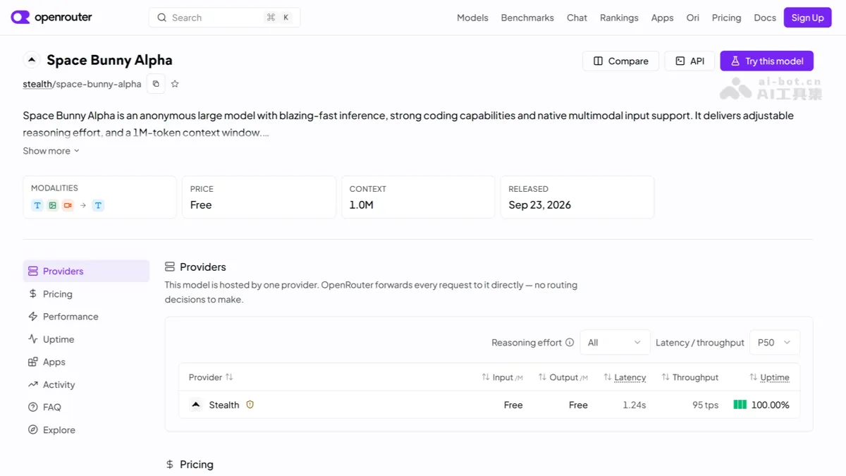Viewport: 846px width, 476px height.
Task: Click the Stealth provider name
Action: pos(224,405)
